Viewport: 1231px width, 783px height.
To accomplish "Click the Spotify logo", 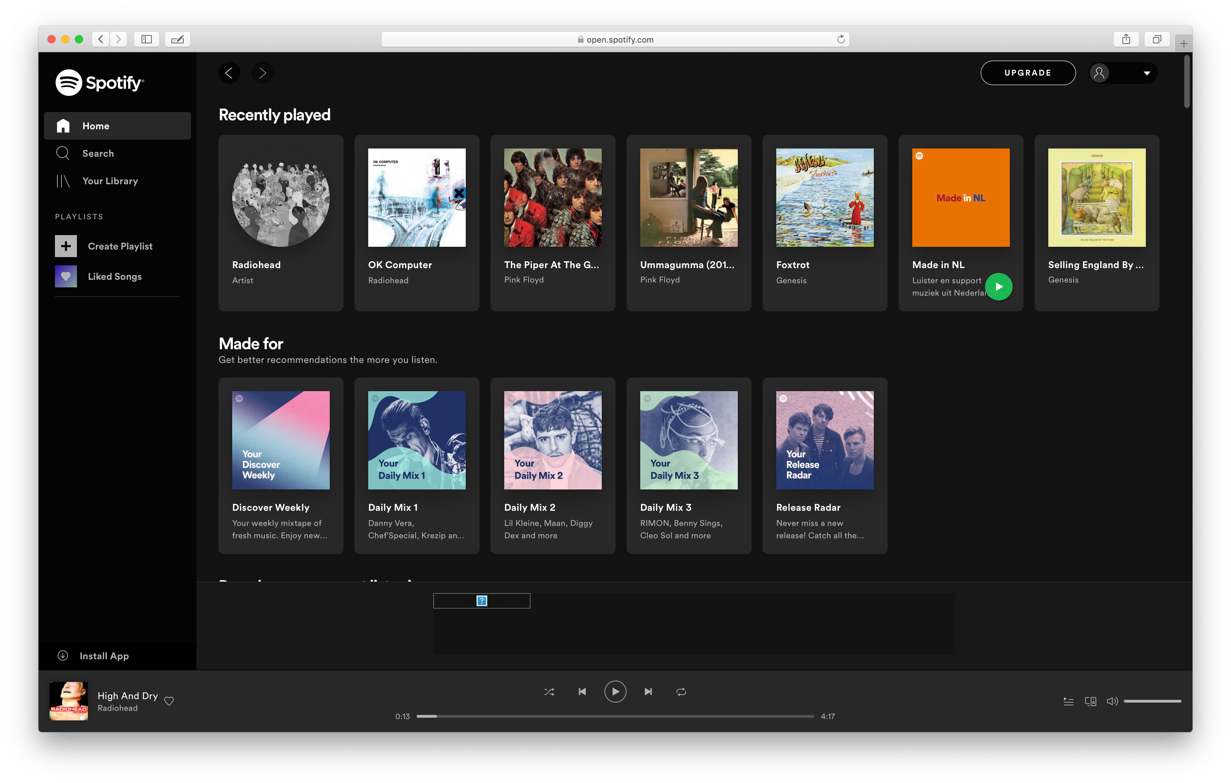I will [100, 83].
